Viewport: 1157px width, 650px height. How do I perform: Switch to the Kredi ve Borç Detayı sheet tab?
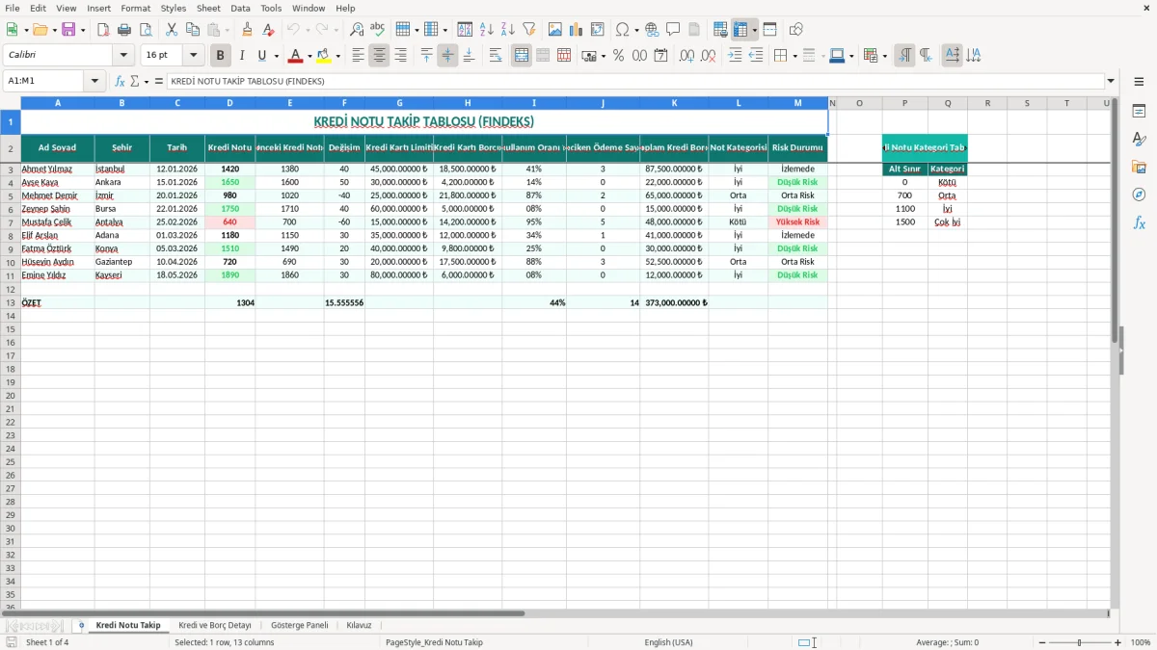(215, 626)
